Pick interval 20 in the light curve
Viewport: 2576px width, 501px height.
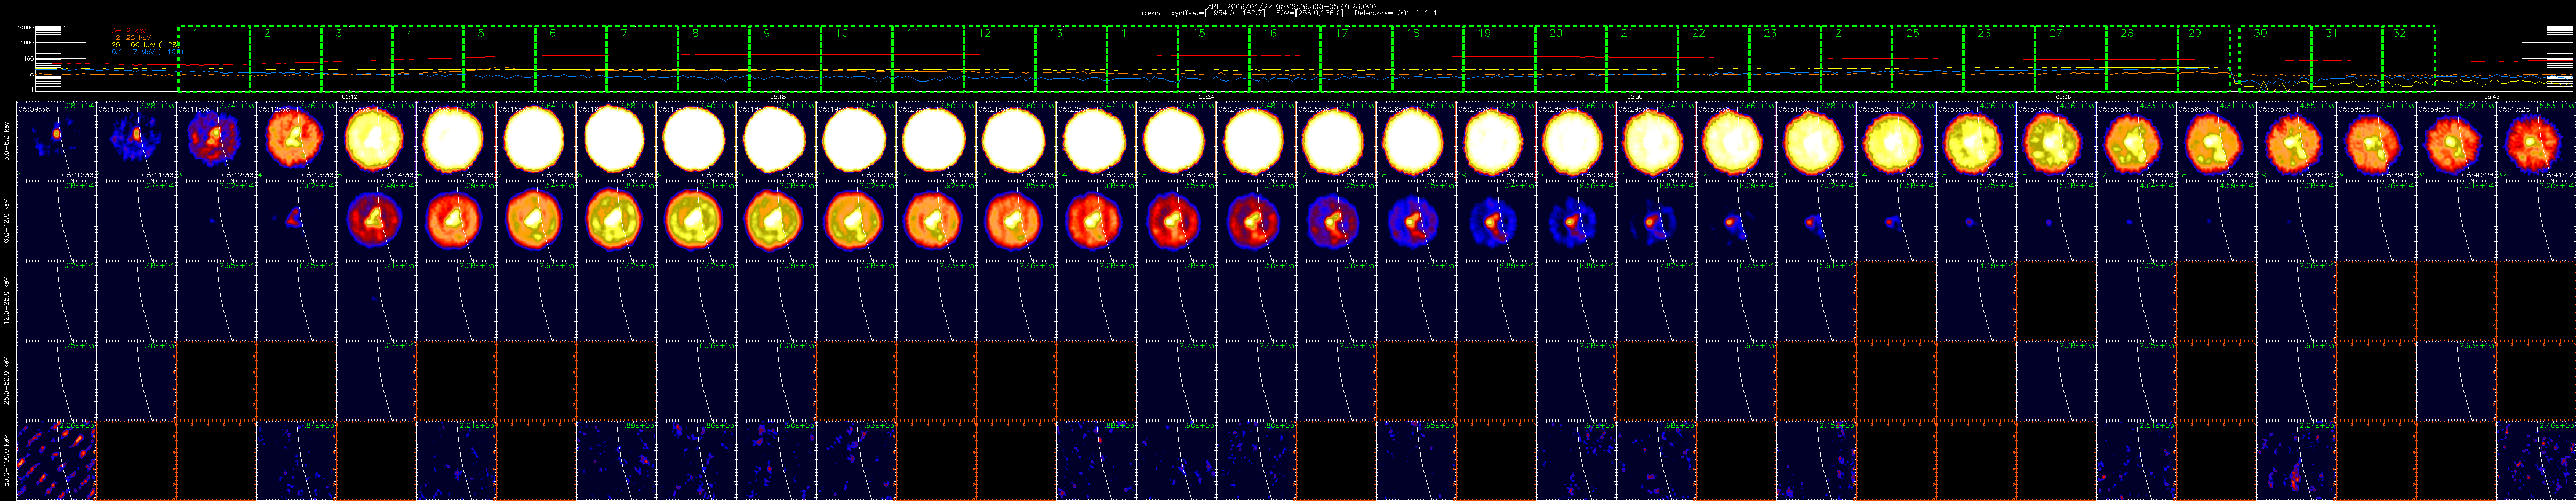(x=1571, y=60)
